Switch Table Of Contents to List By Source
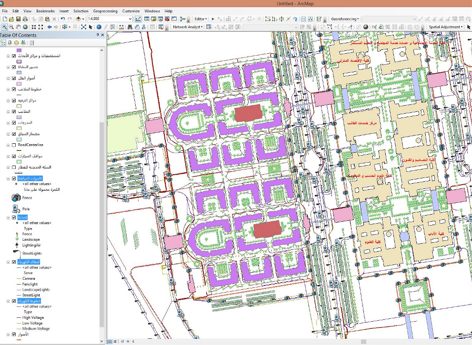Viewport: 472px width, 345px height. pos(10,42)
